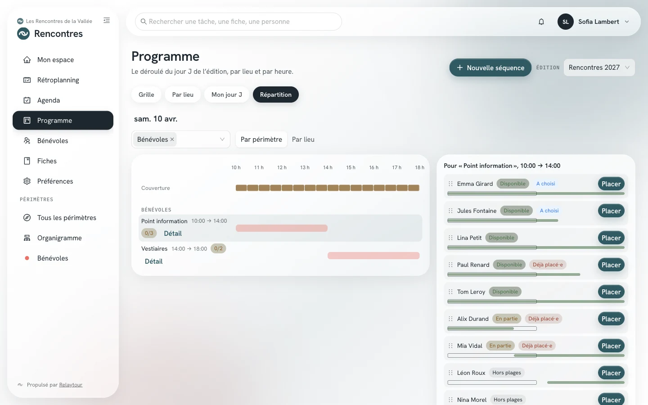Click the Tous les périmètres compass icon
648x405 pixels.
[27, 218]
